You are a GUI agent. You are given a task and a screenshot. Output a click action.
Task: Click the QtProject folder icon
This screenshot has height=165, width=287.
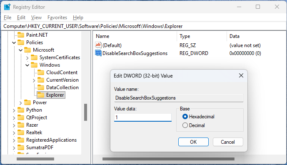(21, 117)
